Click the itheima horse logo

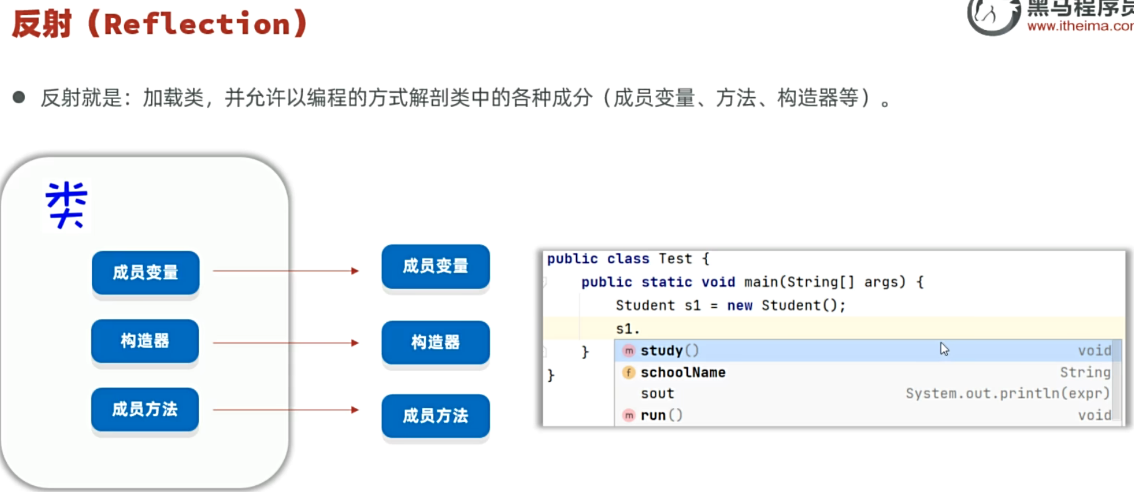(x=993, y=15)
